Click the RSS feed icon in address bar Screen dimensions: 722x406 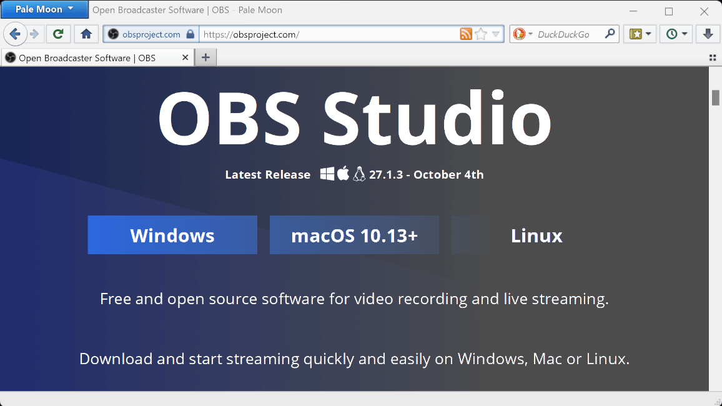tap(465, 34)
